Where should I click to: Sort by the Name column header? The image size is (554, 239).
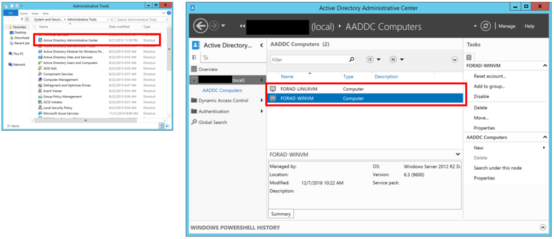(x=287, y=77)
